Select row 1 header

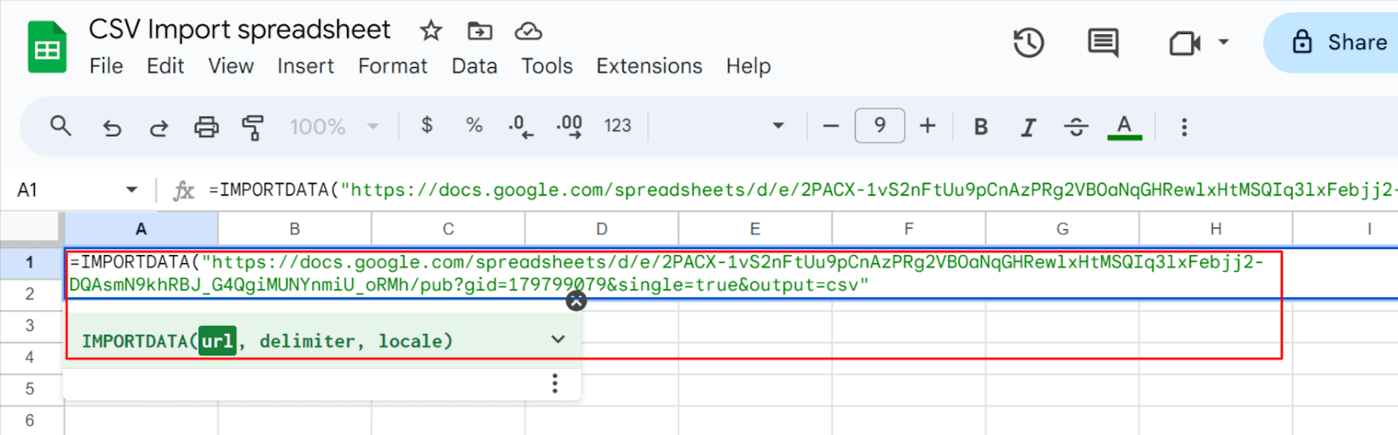click(30, 263)
